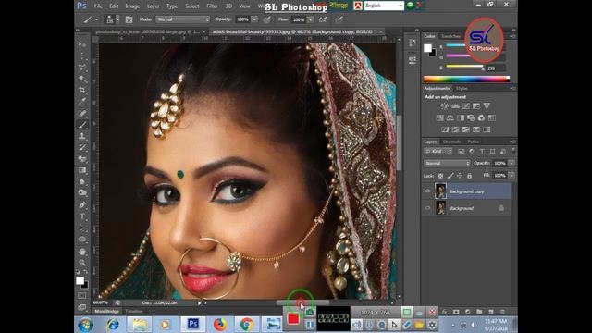
Task: Add a Vibrance adjustment
Action: click(487, 106)
